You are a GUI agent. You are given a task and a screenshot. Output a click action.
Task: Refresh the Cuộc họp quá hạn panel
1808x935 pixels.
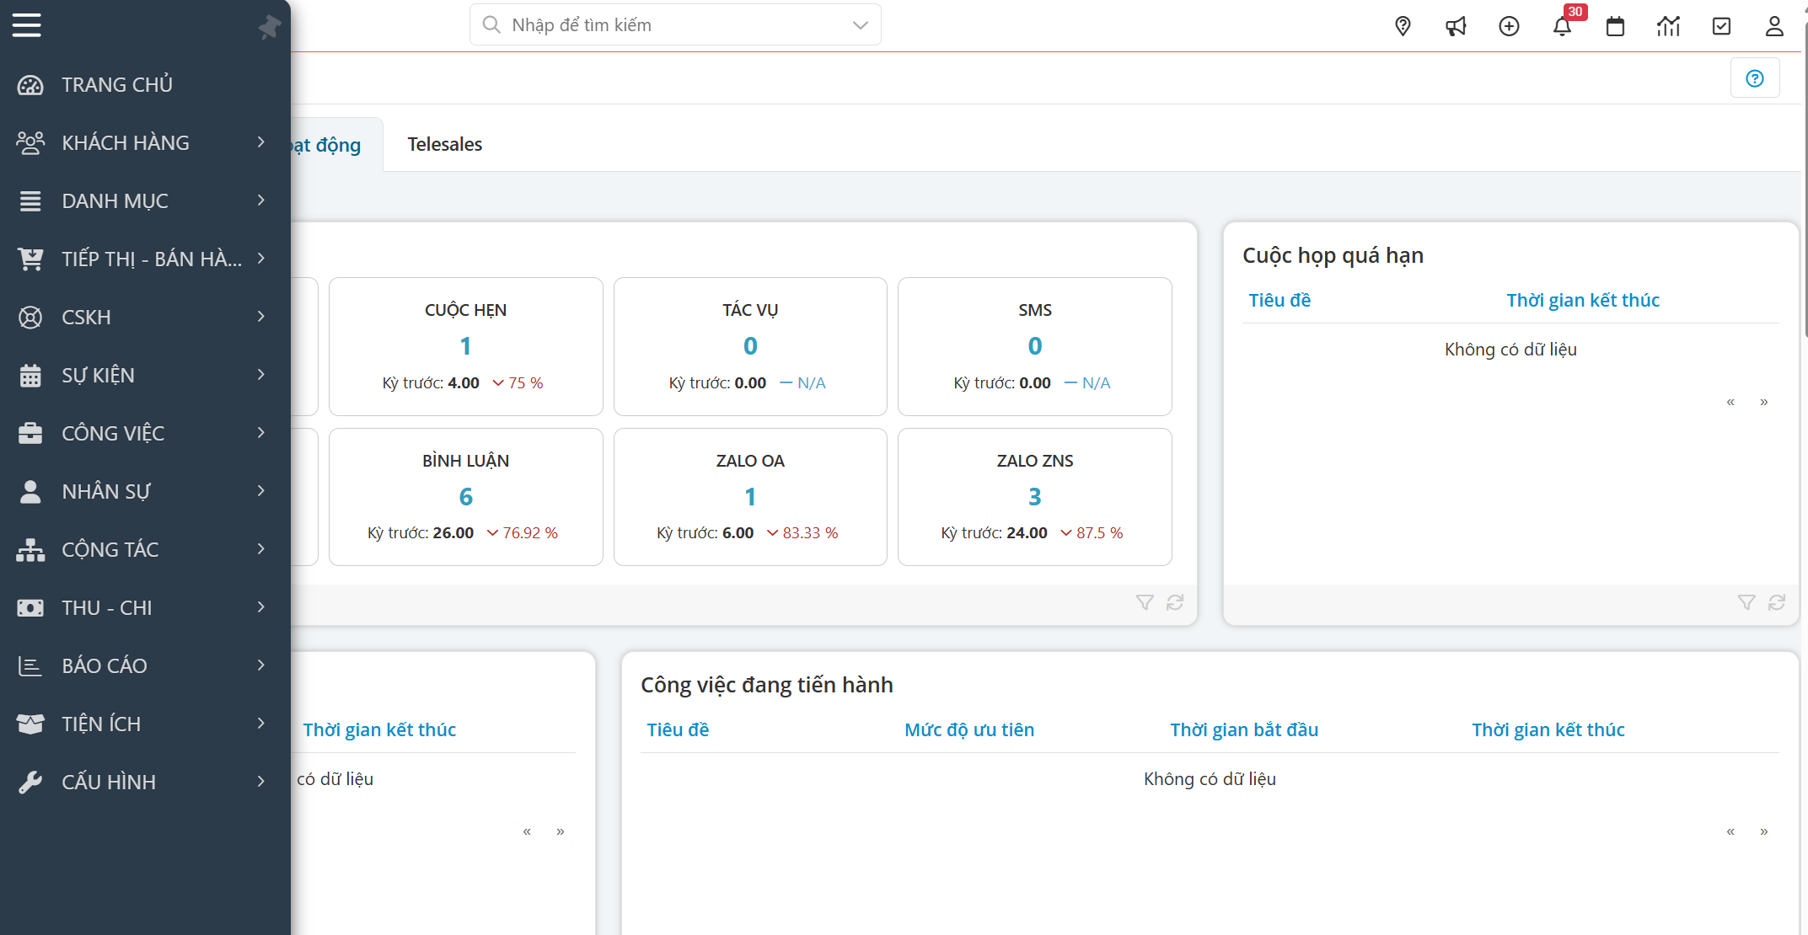point(1777,602)
